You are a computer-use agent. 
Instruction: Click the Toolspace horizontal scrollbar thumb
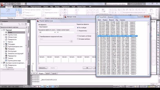point(8,69)
